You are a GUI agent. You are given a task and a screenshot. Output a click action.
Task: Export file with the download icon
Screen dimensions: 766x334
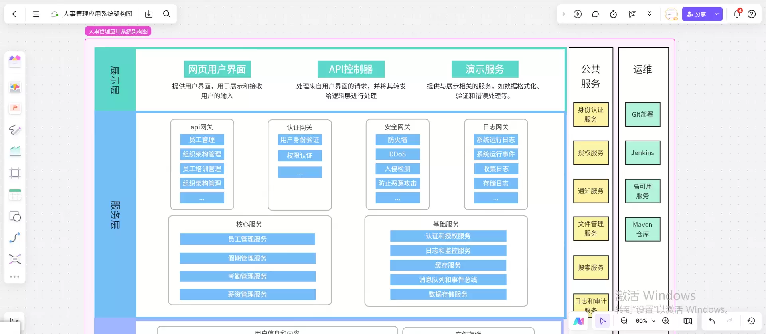point(149,14)
